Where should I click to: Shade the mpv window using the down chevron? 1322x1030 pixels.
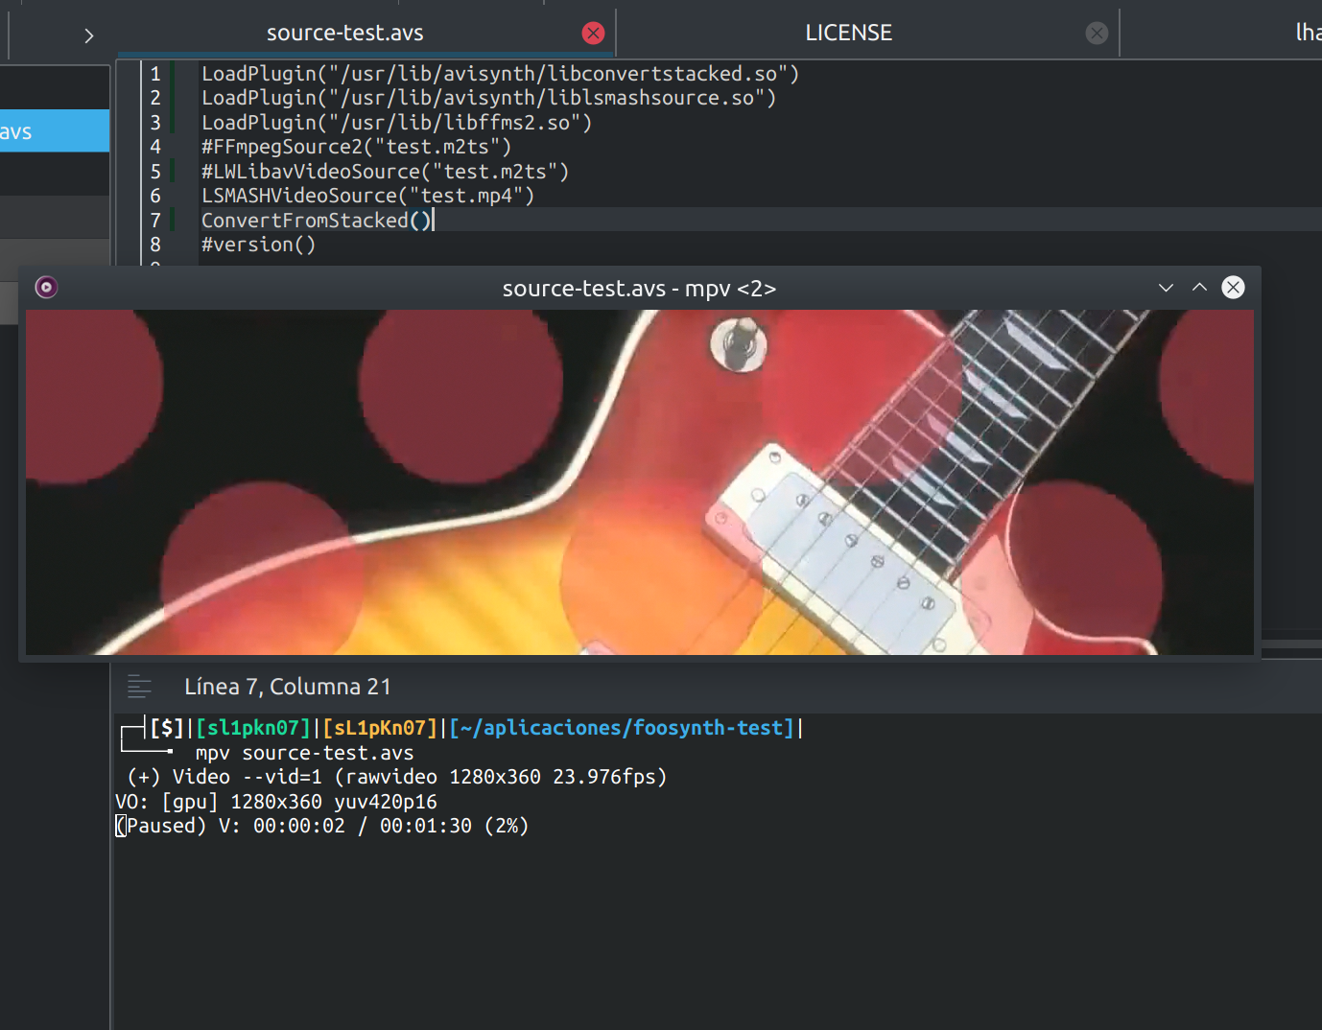(x=1166, y=288)
